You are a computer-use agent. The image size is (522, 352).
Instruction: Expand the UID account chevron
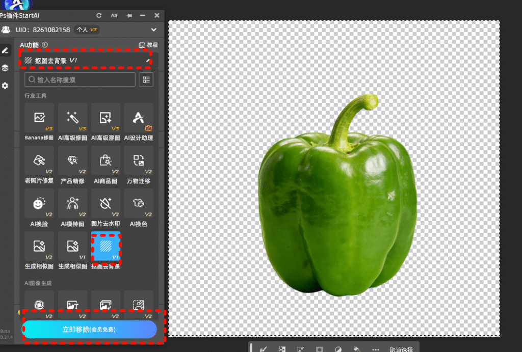154,30
